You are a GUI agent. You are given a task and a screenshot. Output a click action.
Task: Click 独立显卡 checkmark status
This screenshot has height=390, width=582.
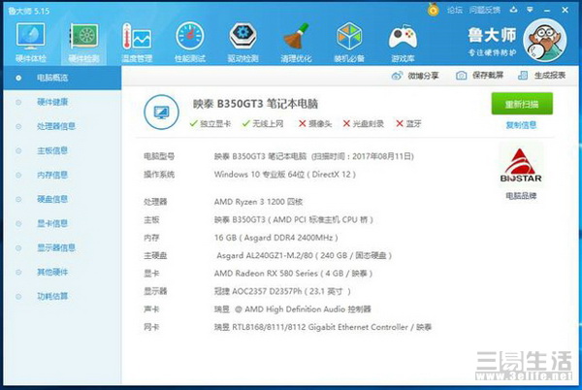click(x=210, y=123)
